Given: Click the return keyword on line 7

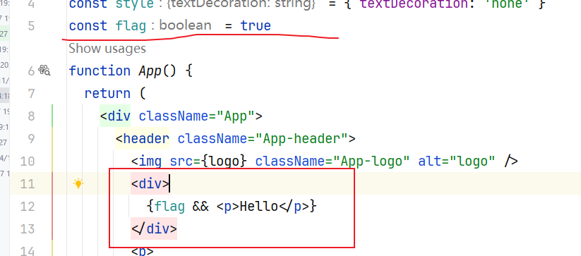Looking at the screenshot, I should (x=107, y=94).
